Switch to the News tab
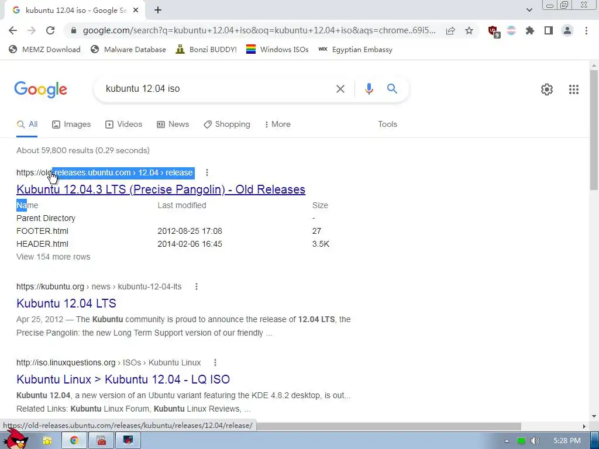This screenshot has height=449, width=599. pyautogui.click(x=173, y=125)
